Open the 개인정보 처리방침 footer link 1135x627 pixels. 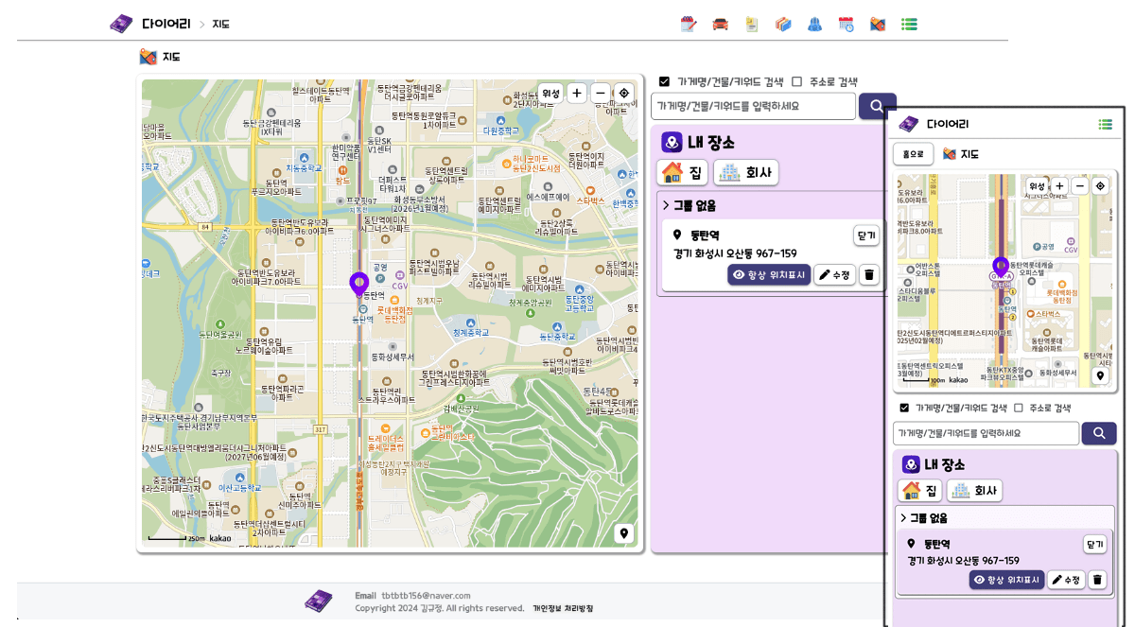(562, 608)
